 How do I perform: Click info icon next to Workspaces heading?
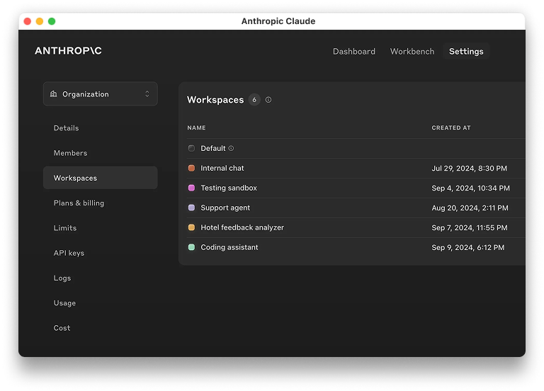coord(268,100)
